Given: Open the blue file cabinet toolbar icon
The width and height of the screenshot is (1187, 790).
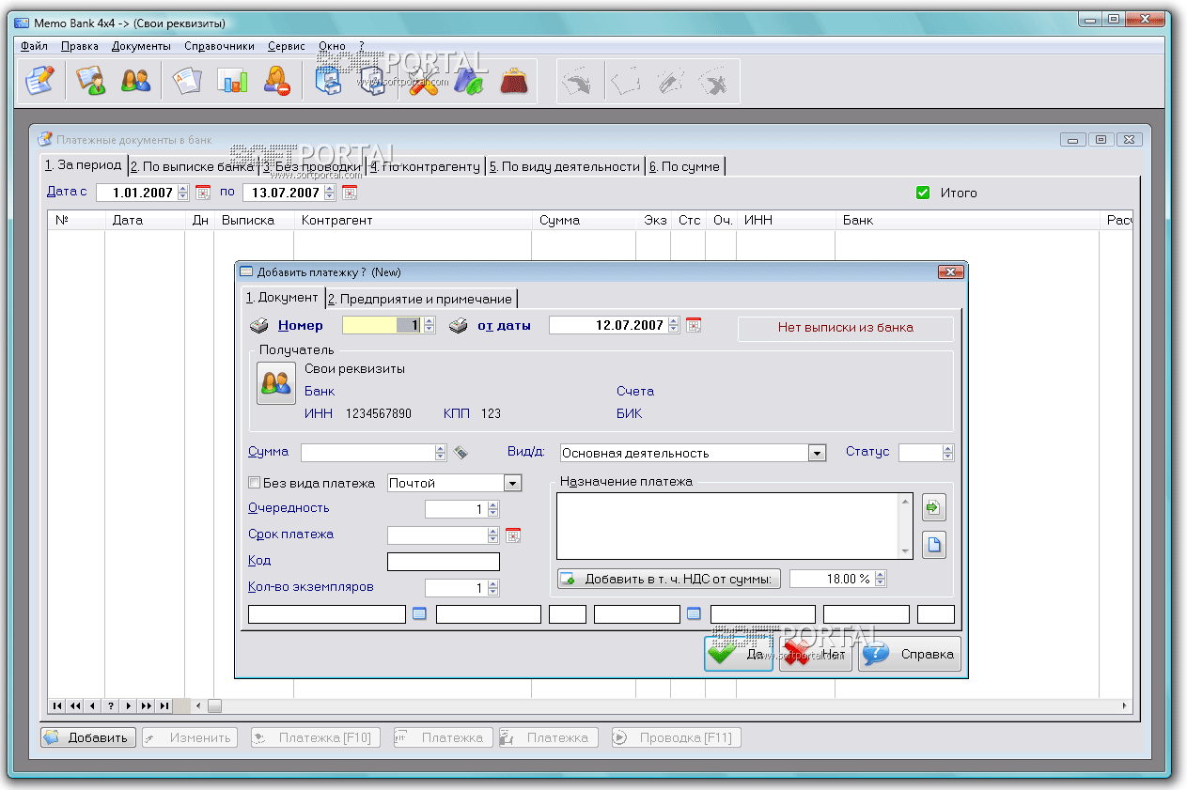Looking at the screenshot, I should pyautogui.click(x=328, y=81).
